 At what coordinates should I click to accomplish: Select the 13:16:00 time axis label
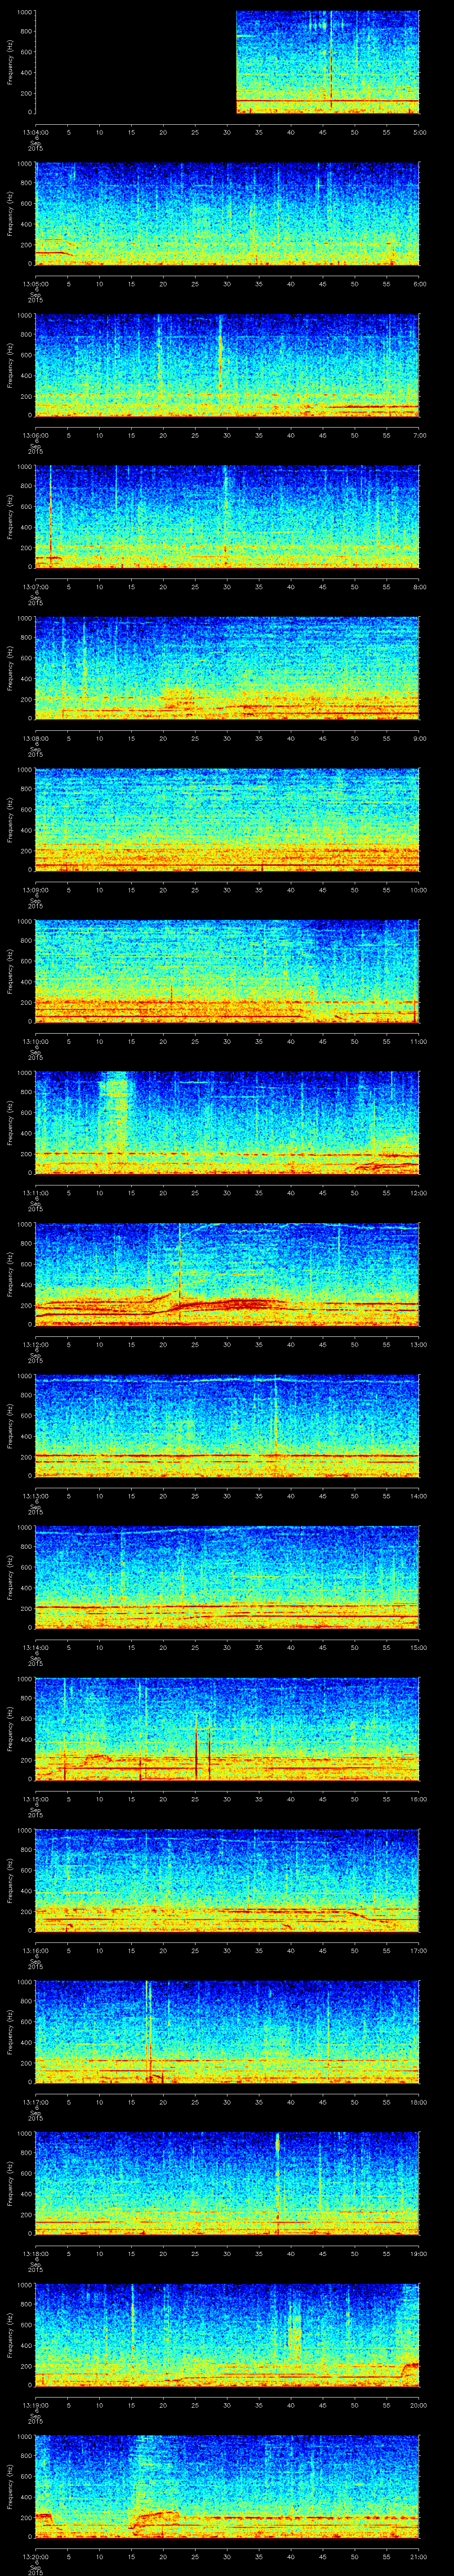(x=35, y=1950)
